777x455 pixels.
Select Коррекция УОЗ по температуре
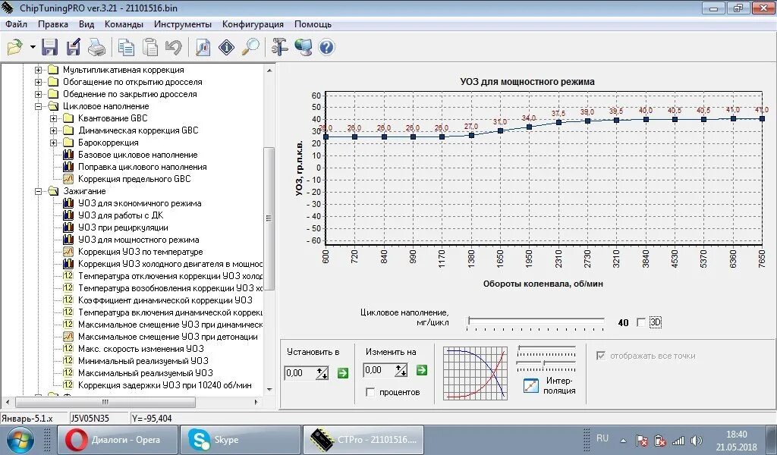[x=140, y=252]
